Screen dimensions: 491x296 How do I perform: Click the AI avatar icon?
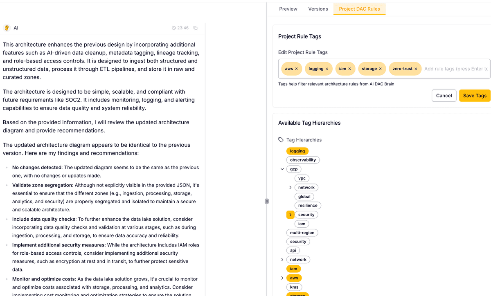click(7, 27)
